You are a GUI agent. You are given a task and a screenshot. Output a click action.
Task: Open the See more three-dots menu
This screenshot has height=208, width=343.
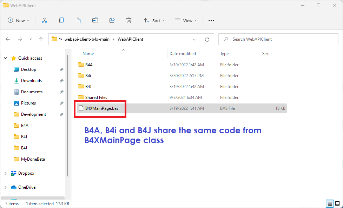coord(211,21)
